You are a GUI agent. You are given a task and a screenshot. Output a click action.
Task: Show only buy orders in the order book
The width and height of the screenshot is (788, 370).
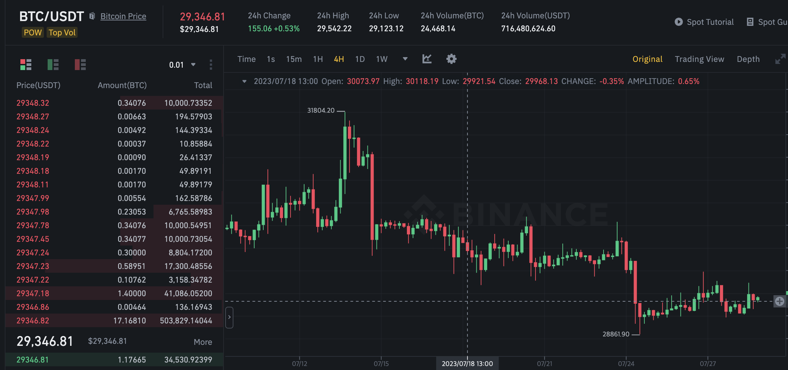pos(53,64)
